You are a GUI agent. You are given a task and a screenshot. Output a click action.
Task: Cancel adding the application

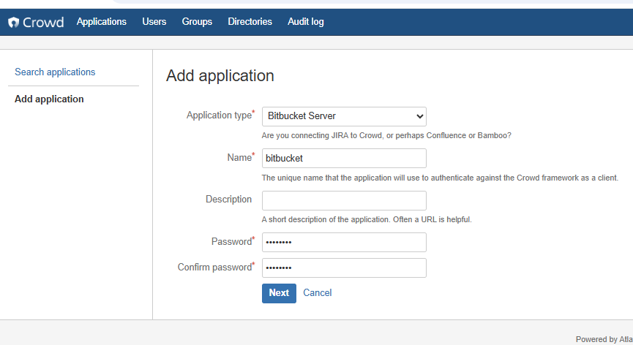tap(317, 293)
